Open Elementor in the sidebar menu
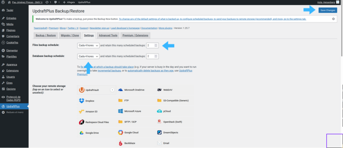Screen dimensions: 343x148 click(12, 50)
